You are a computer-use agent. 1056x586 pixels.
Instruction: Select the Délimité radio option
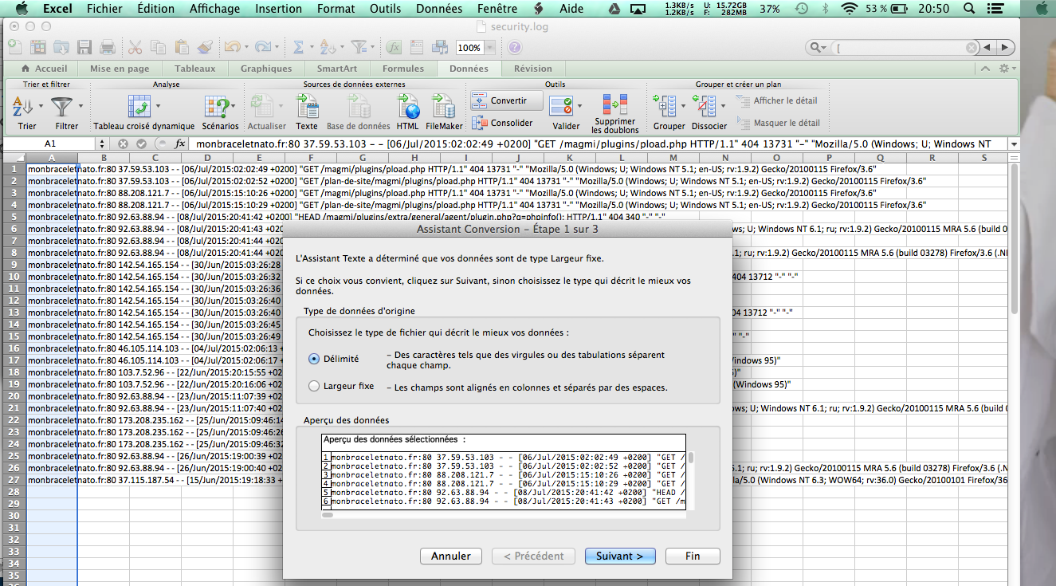pyautogui.click(x=314, y=359)
